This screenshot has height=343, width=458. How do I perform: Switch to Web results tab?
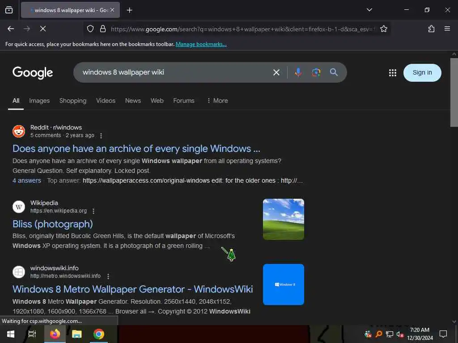(x=157, y=100)
